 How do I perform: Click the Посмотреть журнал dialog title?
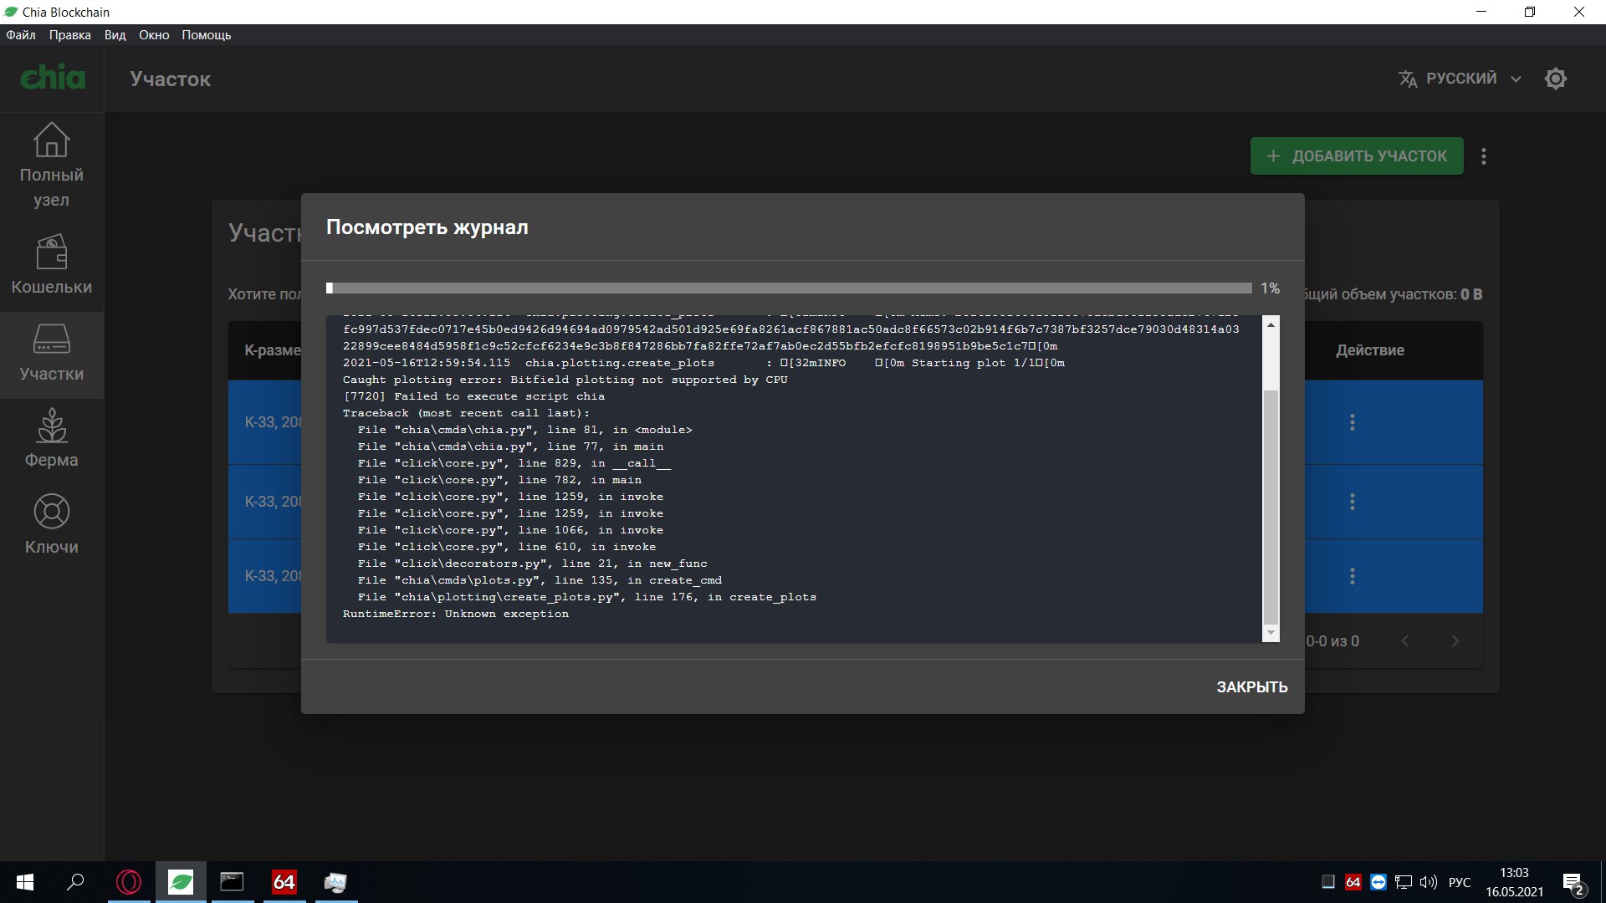tap(427, 227)
